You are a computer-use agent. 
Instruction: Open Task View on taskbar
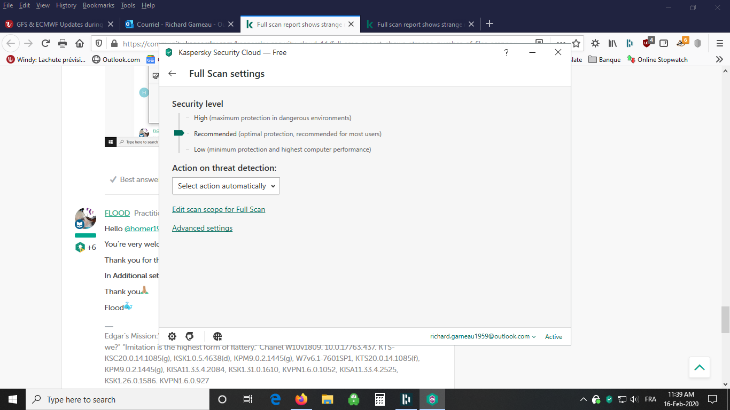point(248,399)
